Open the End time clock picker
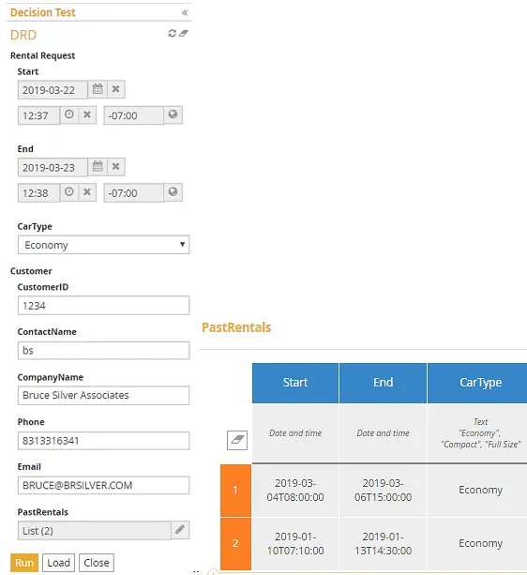 coord(68,192)
